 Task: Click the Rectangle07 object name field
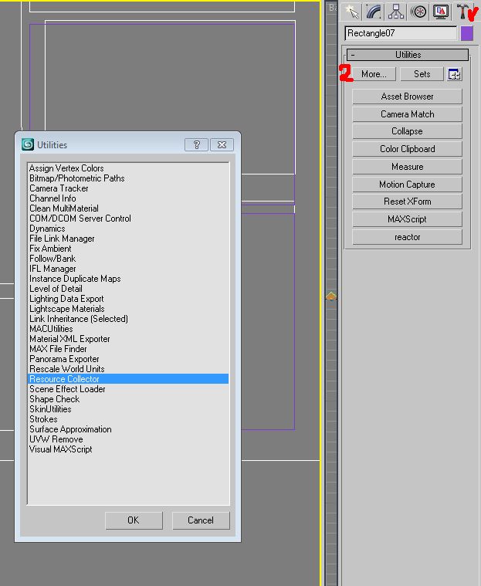(401, 33)
